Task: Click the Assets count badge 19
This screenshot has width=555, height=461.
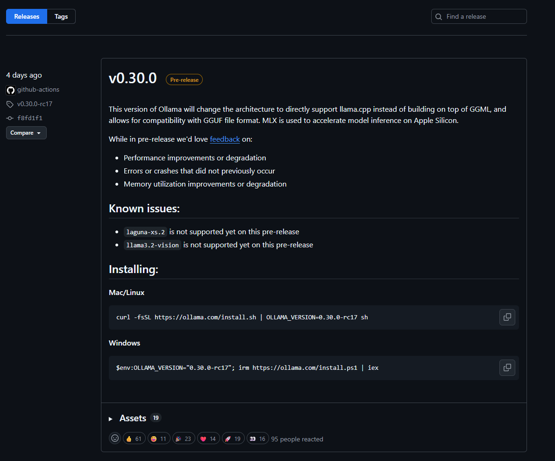Action: [x=156, y=418]
